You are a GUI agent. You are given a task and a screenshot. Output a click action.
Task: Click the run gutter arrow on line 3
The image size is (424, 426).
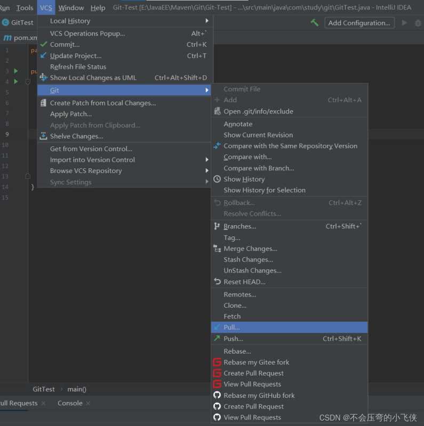(x=16, y=71)
